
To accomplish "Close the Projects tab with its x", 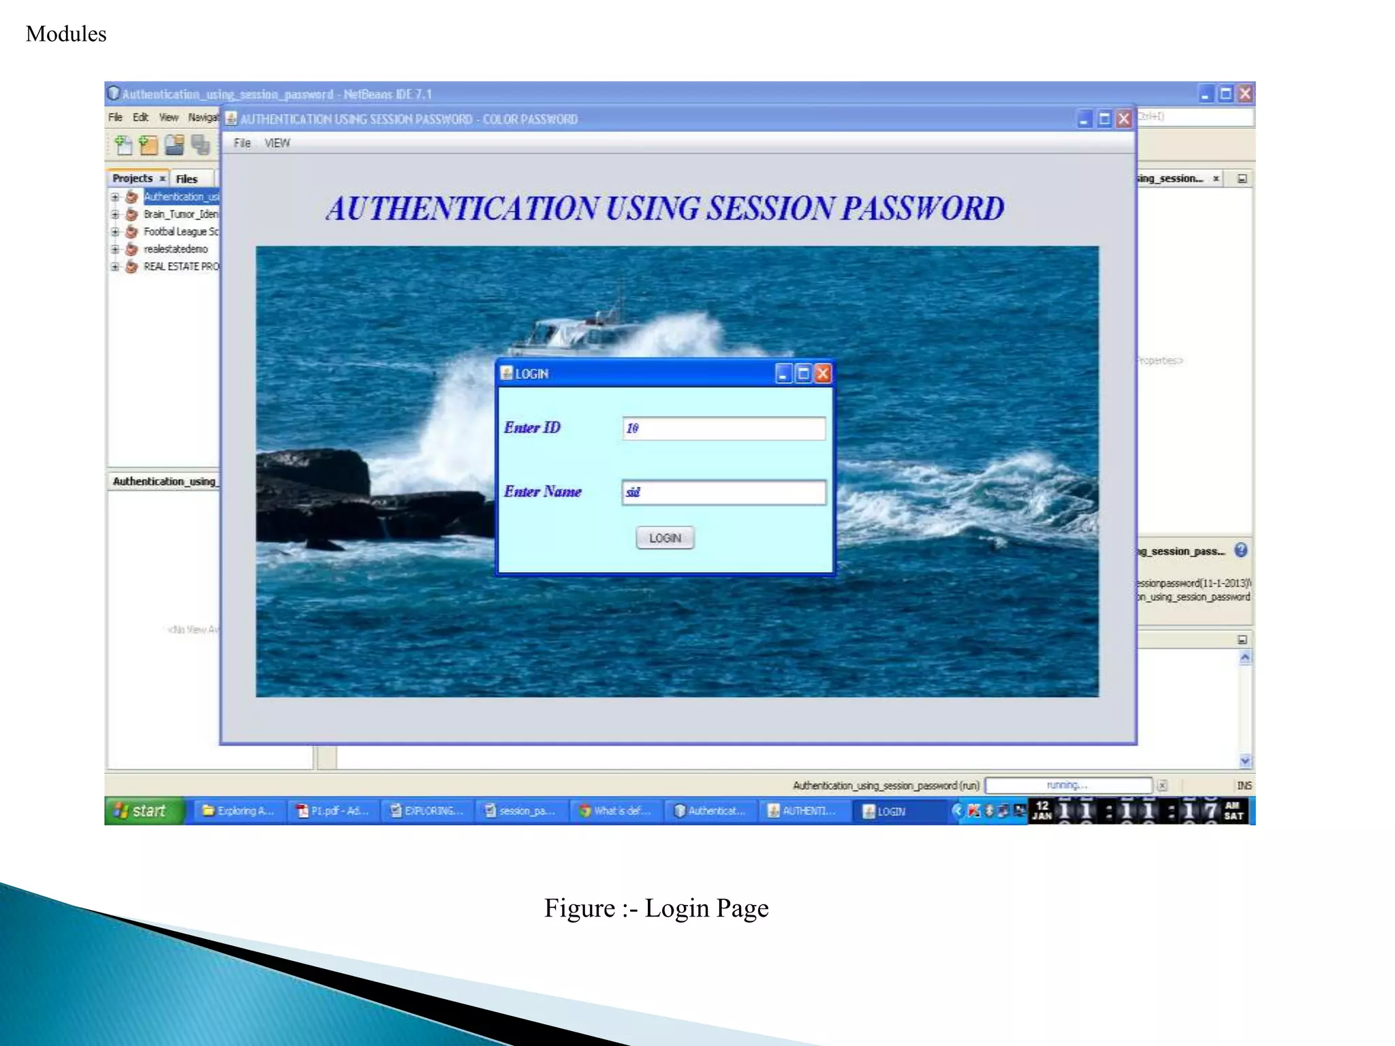I will (x=163, y=178).
